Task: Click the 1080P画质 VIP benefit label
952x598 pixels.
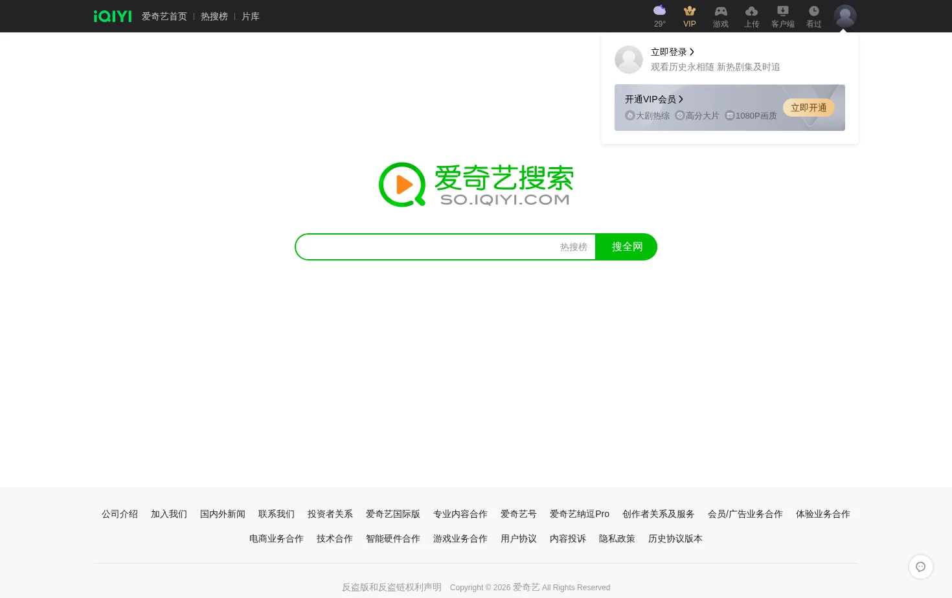Action: (x=751, y=115)
